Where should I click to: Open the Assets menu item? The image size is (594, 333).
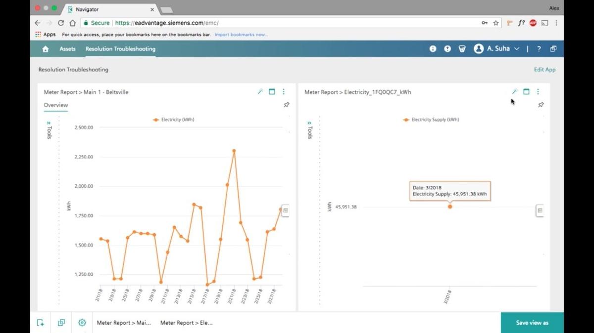pyautogui.click(x=67, y=49)
